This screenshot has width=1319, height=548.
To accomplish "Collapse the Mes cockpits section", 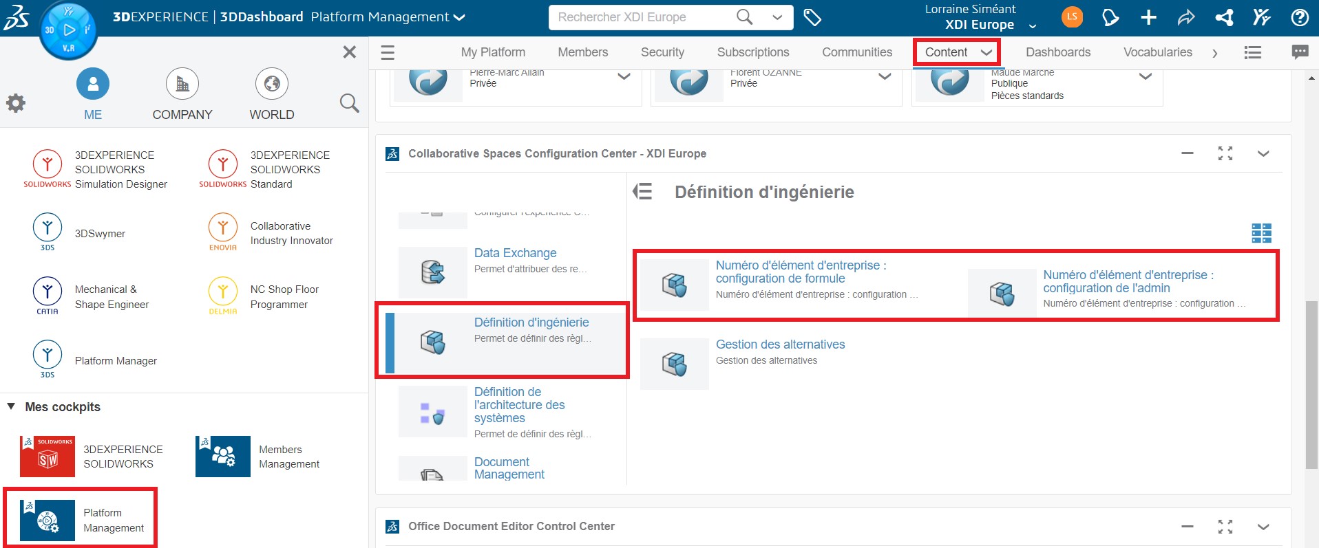I will pos(11,406).
